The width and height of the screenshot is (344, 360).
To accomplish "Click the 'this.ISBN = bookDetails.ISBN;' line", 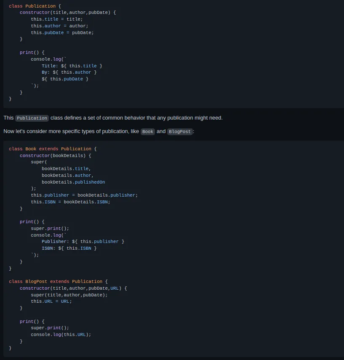I will [x=70, y=202].
